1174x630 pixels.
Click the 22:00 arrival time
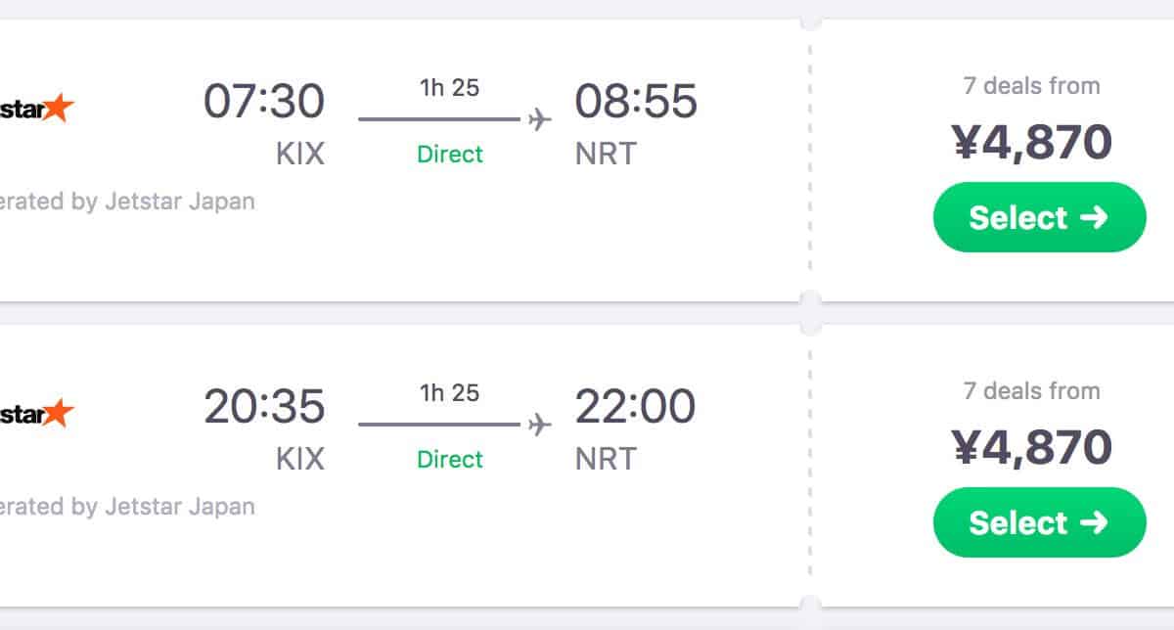pyautogui.click(x=635, y=407)
